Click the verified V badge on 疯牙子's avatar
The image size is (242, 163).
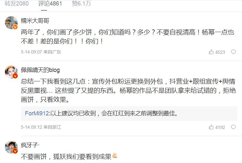(15, 151)
